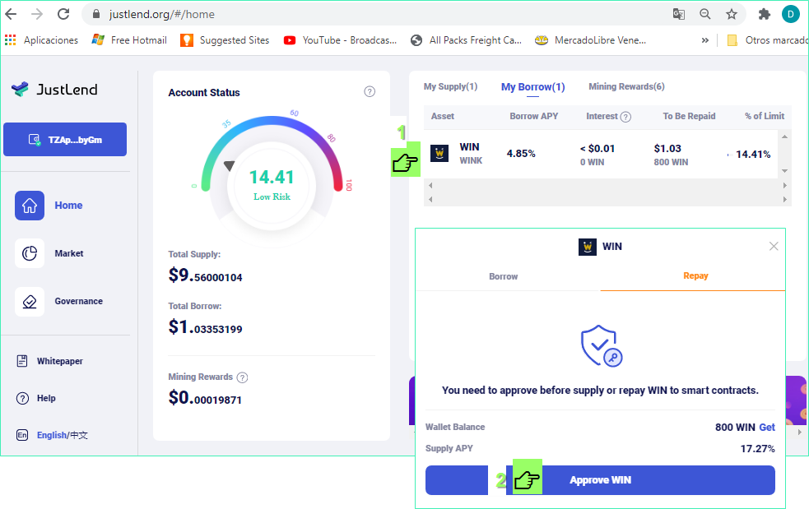The image size is (809, 509).
Task: Open Suggested Sites bookmark
Action: click(x=225, y=40)
